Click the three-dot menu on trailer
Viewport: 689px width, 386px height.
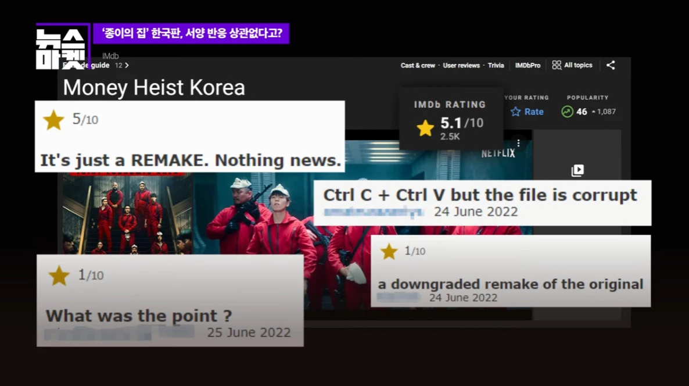(x=519, y=142)
